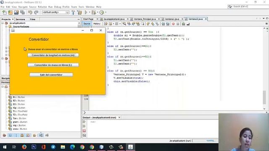Toggle Show Fields filter in Navigator
Image resolution: width=269 pixels, height=151 pixels.
(x=10, y=135)
